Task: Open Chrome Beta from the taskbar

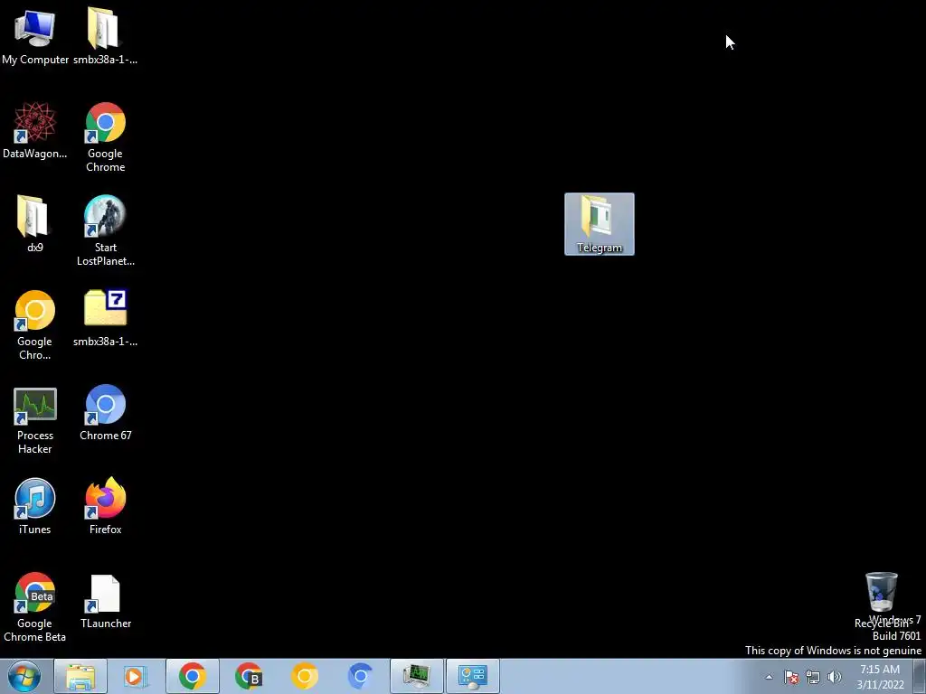Action: [248, 676]
